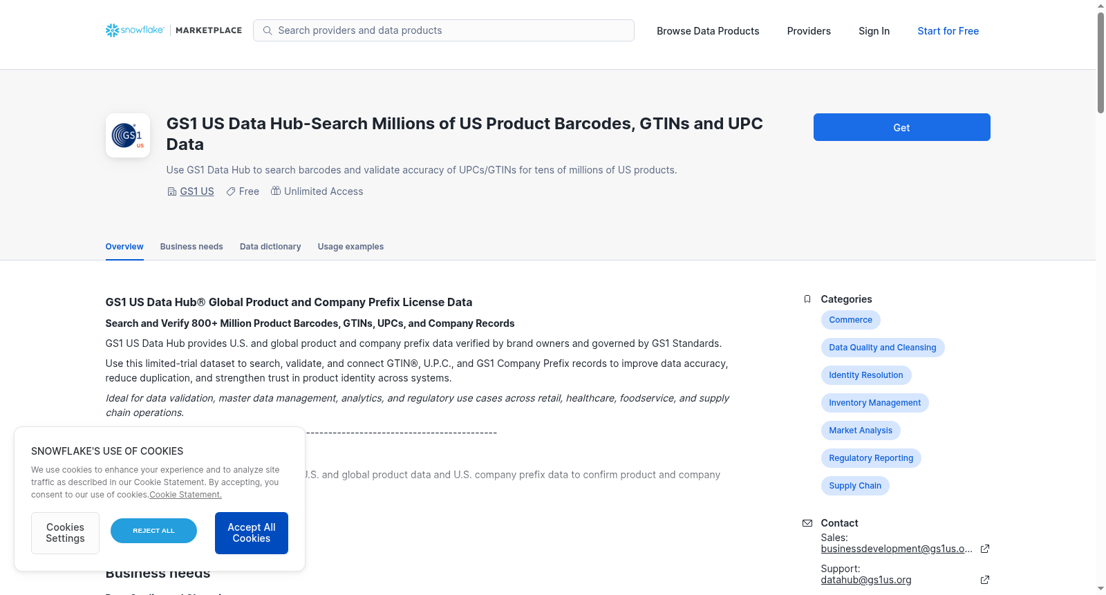This screenshot has width=1106, height=595.
Task: Select the Regulatory Reporting category tag
Action: (x=871, y=458)
